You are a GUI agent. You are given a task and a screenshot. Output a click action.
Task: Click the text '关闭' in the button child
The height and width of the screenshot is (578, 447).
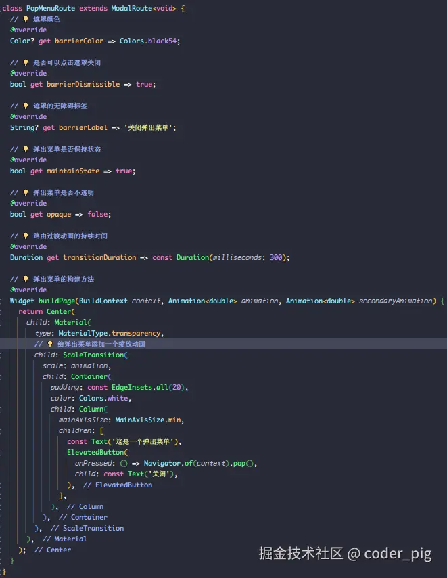pyautogui.click(x=159, y=474)
